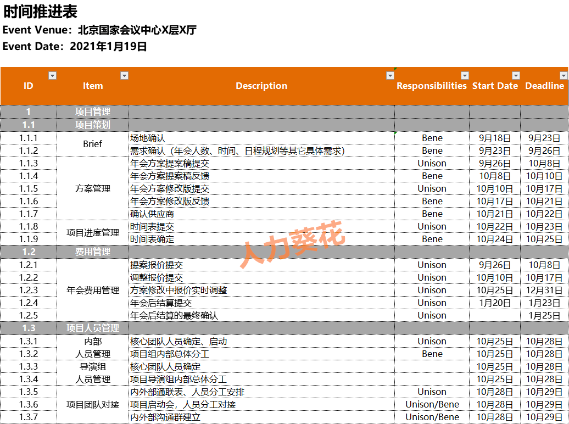Select the Unison/Bene cell for 项目启动会 row
Screen dimensions: 569x424
pos(432,404)
